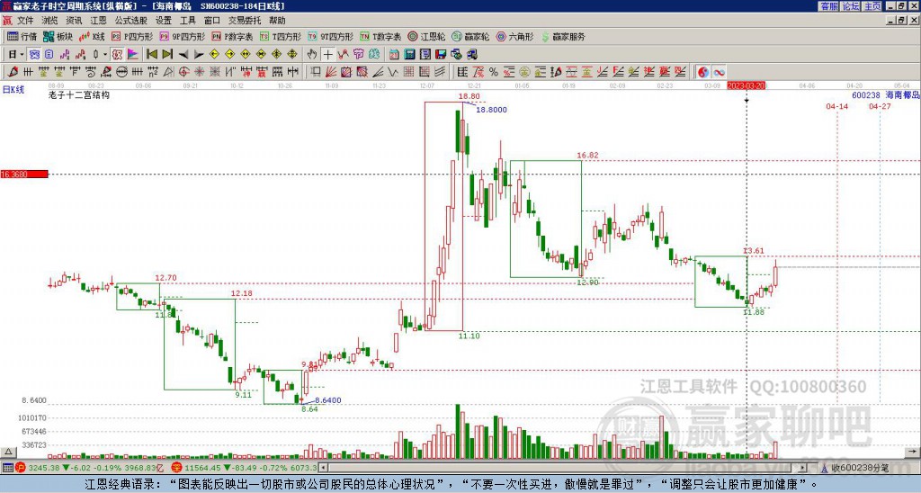Toggle the first blue pressed chart-mode button
The height and width of the screenshot is (493, 921).
(x=35, y=55)
